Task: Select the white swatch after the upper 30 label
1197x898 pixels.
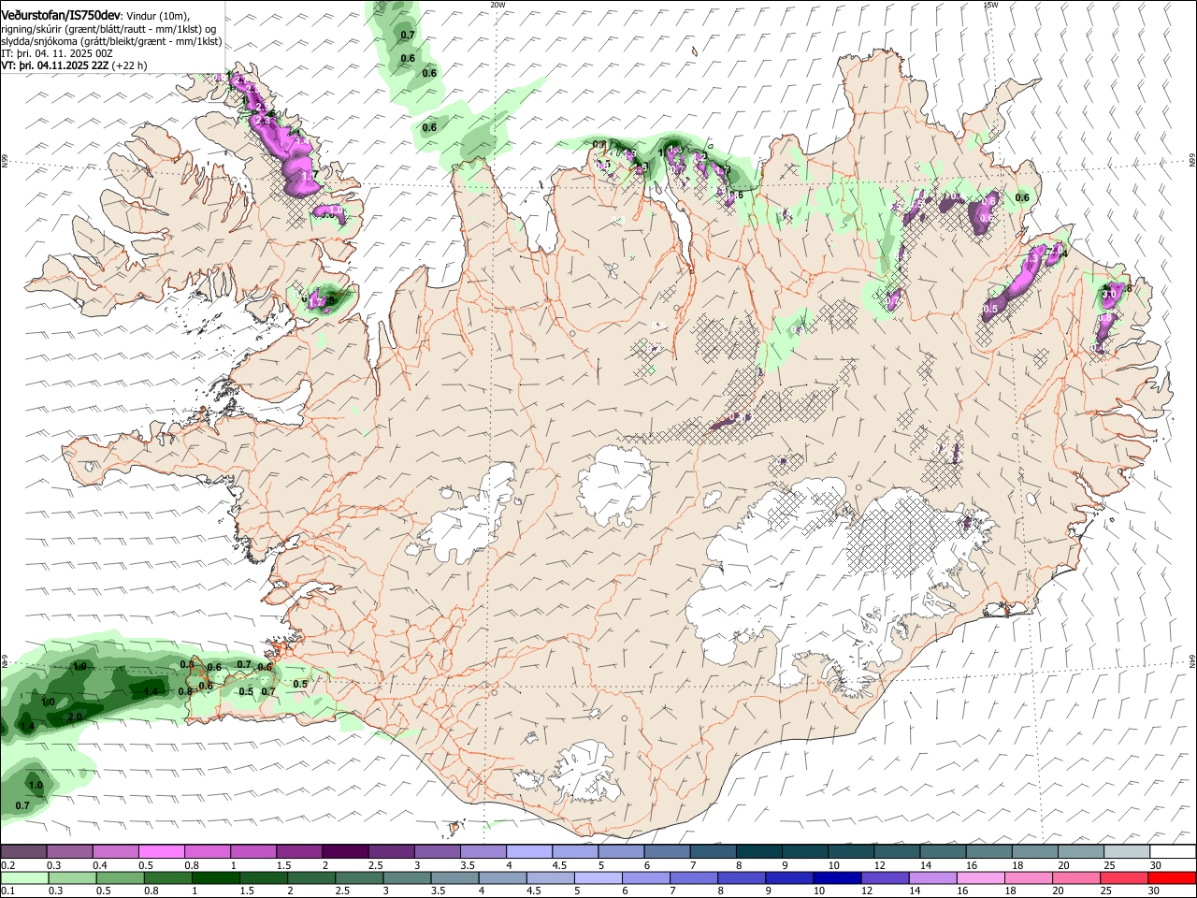Action: coord(1173,851)
